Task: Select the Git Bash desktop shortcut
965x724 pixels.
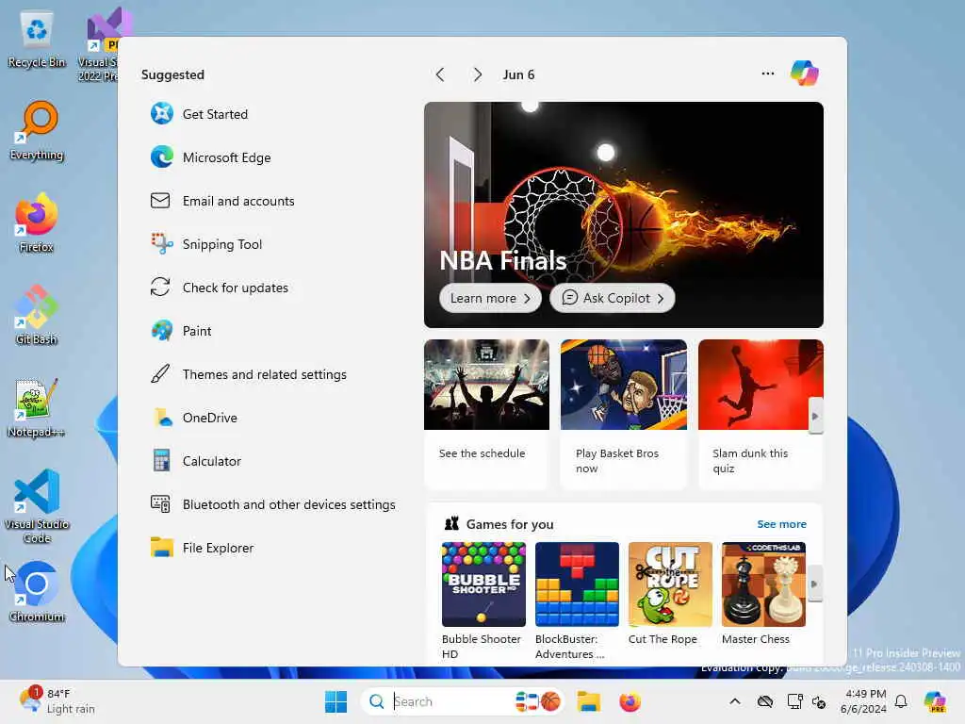Action: click(x=37, y=315)
